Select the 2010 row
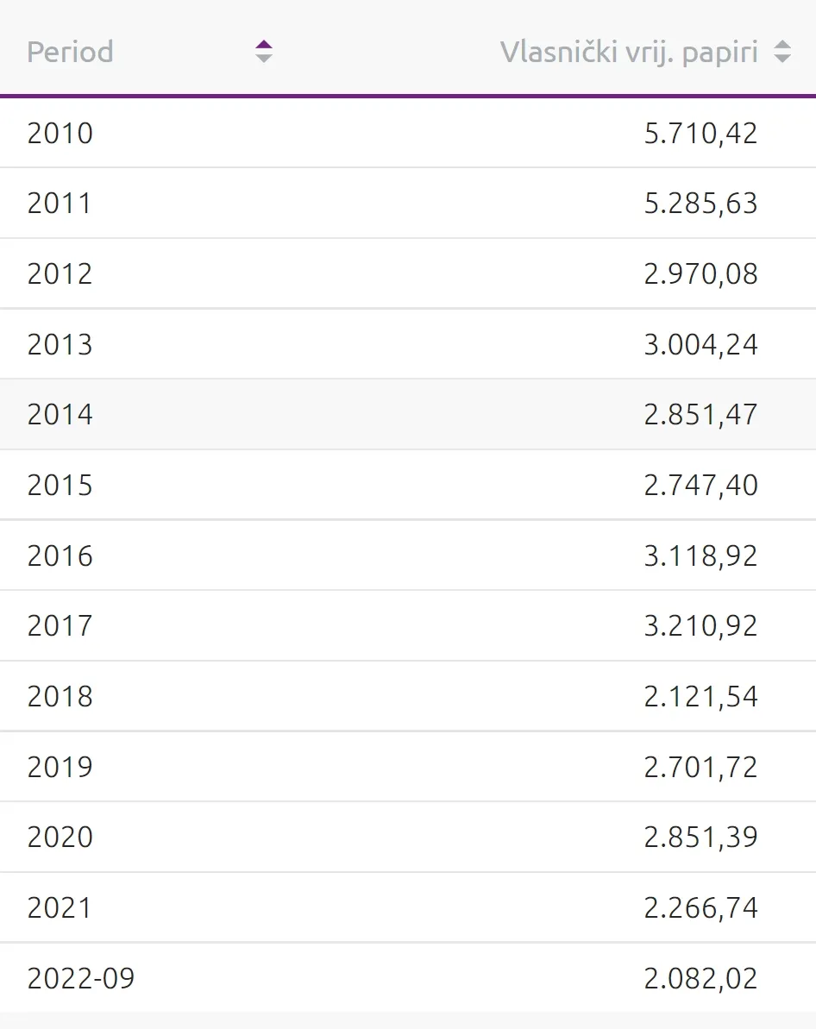Viewport: 816px width, 1029px height. pyautogui.click(x=408, y=133)
